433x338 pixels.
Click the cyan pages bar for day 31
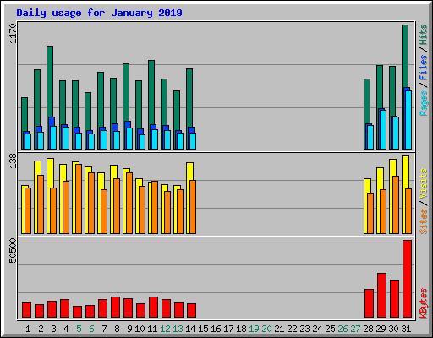408,120
